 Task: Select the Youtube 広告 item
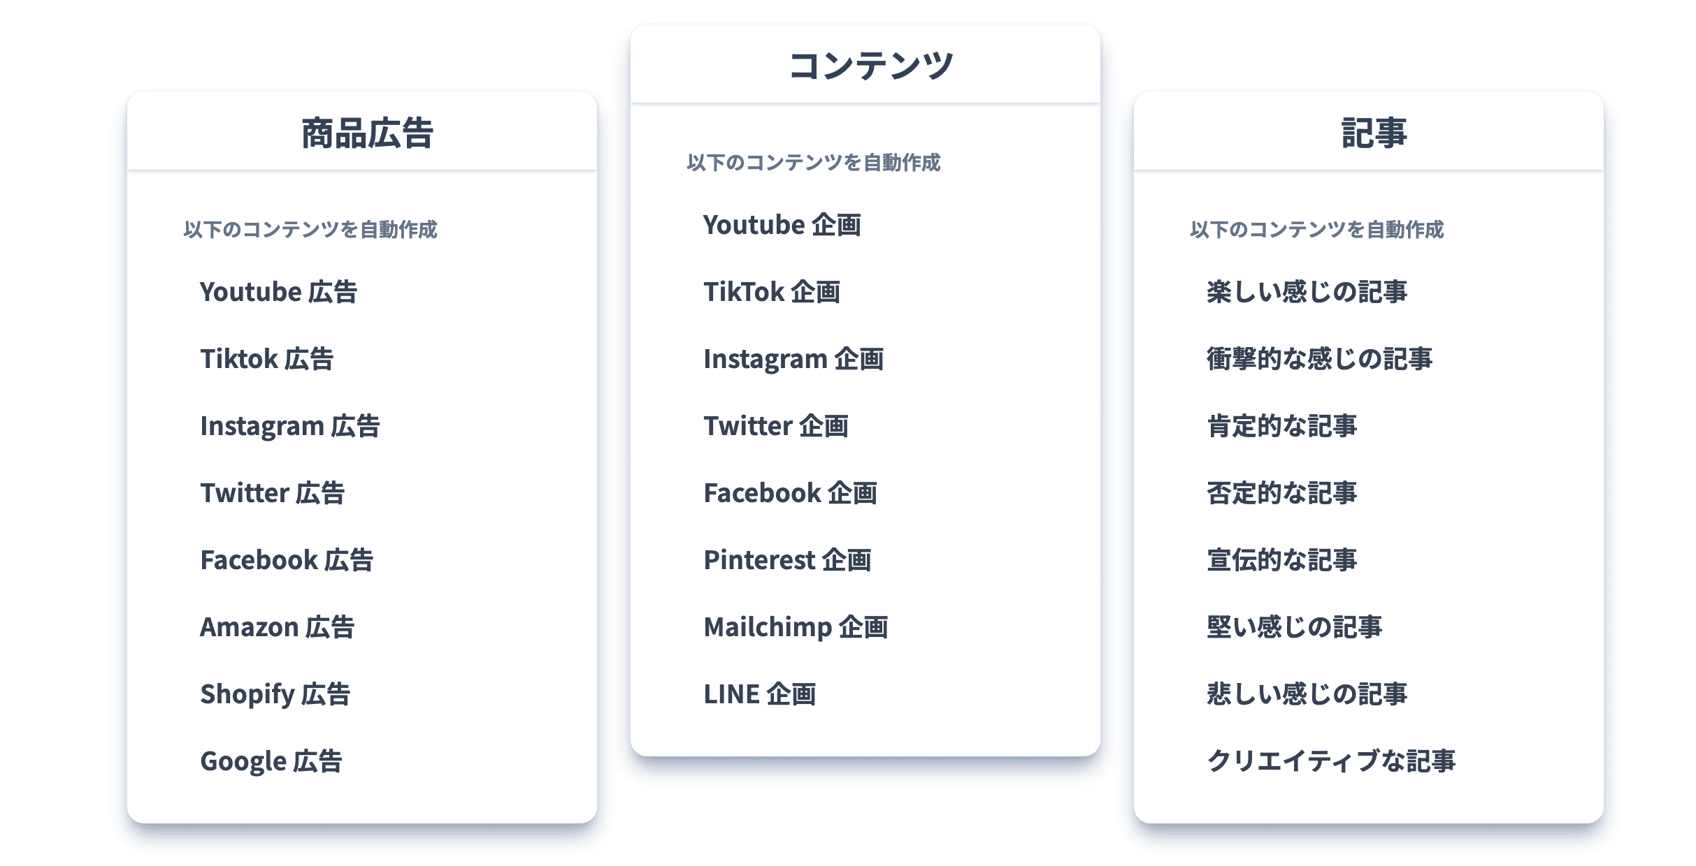(x=278, y=292)
